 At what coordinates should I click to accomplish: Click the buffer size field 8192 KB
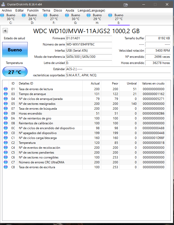pos(158,38)
